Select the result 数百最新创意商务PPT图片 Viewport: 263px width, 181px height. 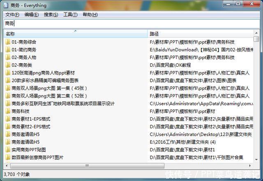[37, 158]
